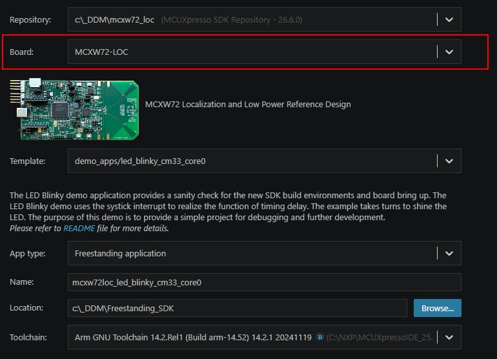Expand the Template dropdown chevron
497x359 pixels.
click(449, 161)
